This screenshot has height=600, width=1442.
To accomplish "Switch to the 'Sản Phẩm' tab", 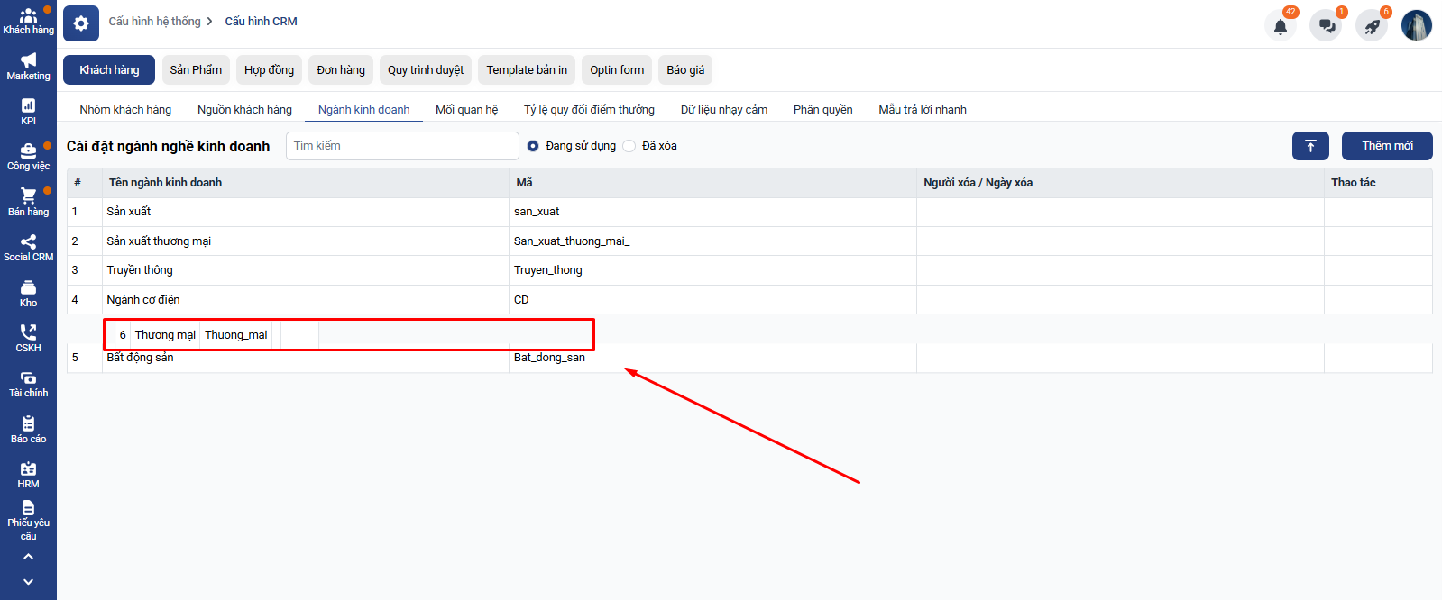I will 196,70.
